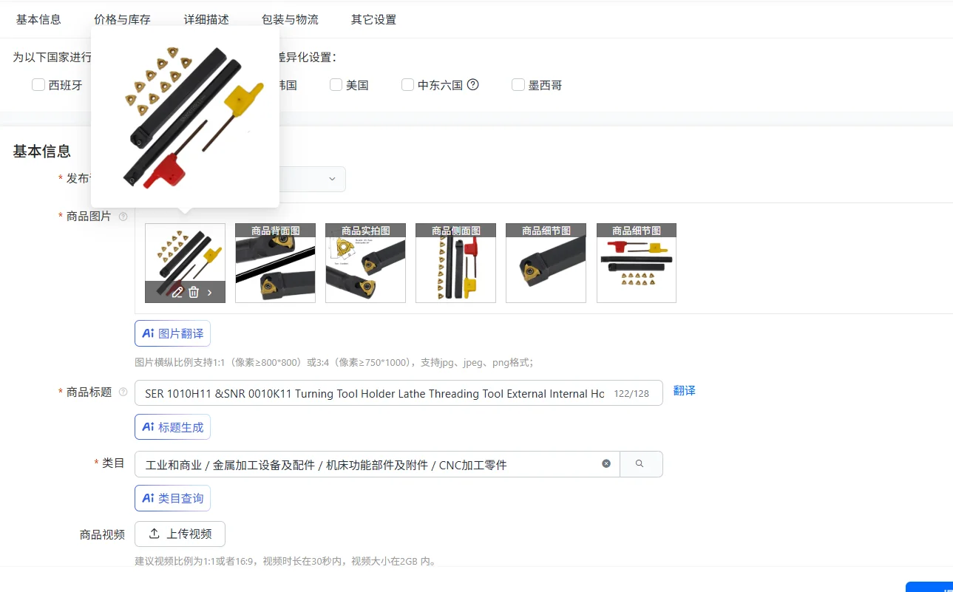Check the 美国 country checkbox
This screenshot has width=953, height=592.
(336, 85)
